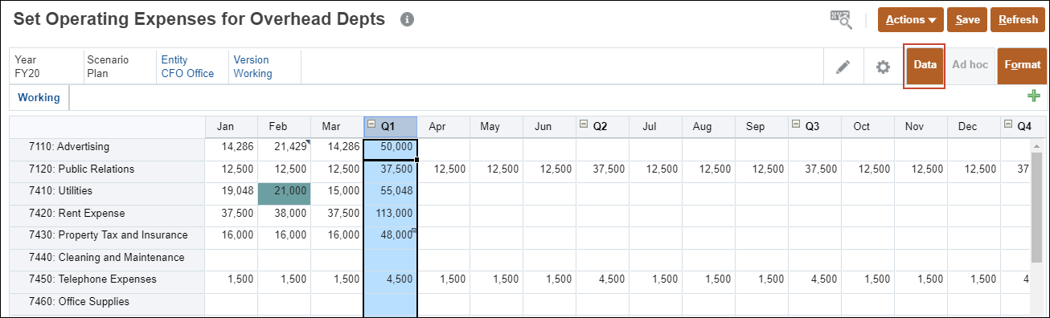The image size is (1050, 318).
Task: Collapse the Q2 column group
Action: 583,124
